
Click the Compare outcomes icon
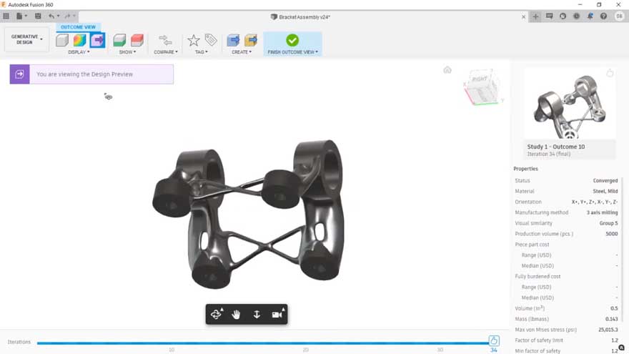165,40
